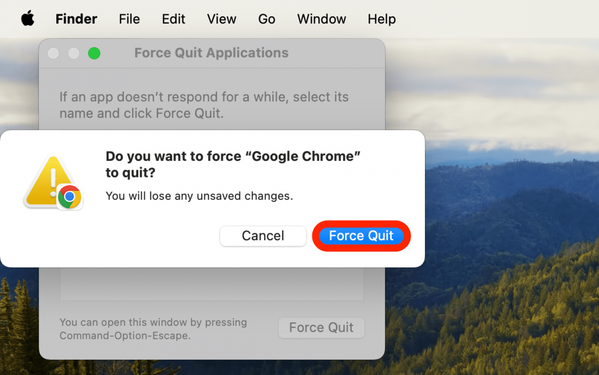Open the Window menu
Image resolution: width=599 pixels, height=375 pixels.
click(x=321, y=19)
